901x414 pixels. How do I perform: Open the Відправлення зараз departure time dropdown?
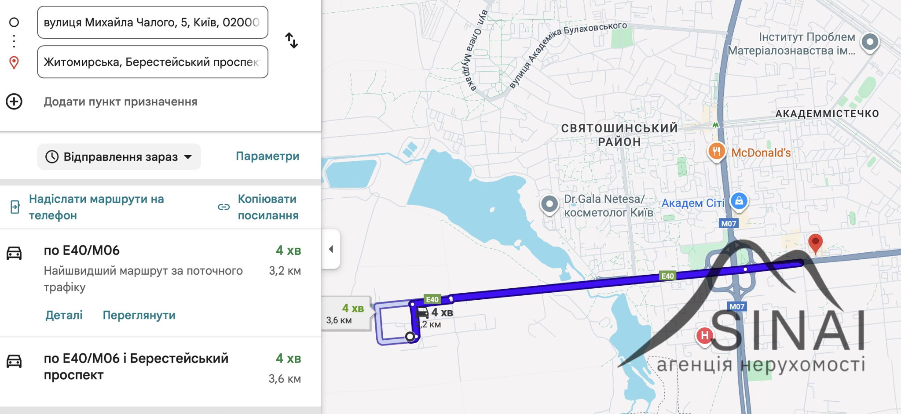point(119,156)
